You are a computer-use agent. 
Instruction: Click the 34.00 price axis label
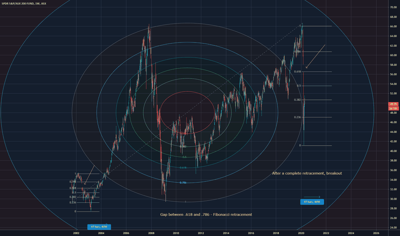[x=393, y=180]
